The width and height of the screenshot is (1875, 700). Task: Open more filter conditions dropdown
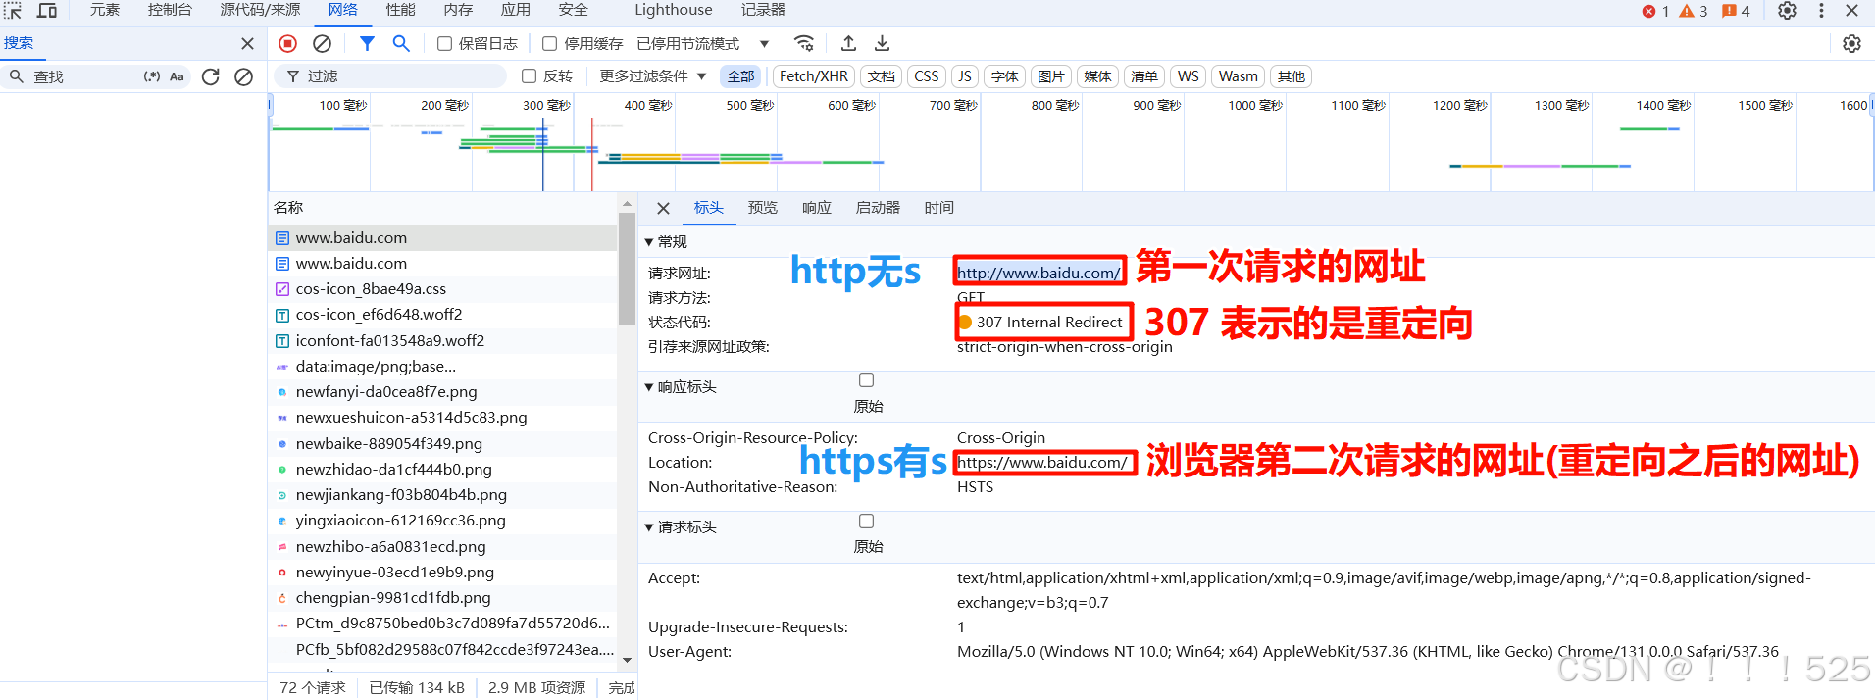click(652, 75)
